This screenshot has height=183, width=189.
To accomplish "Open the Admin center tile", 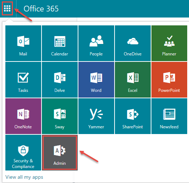I will click(x=60, y=153).
